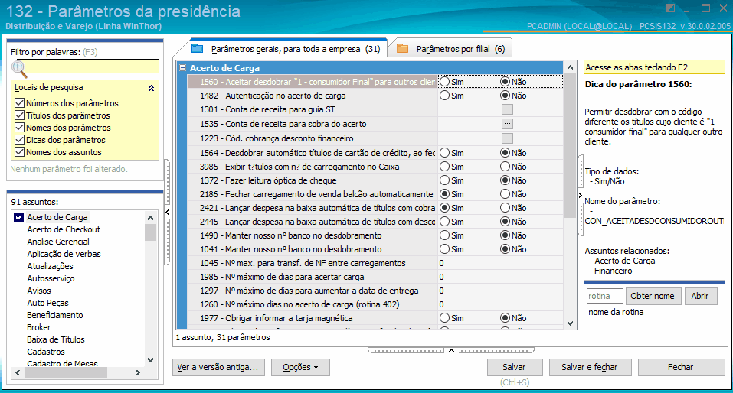Screen dimensions: 733x393
Task: Uncheck Nomes dos assuntos
Action: [20, 152]
